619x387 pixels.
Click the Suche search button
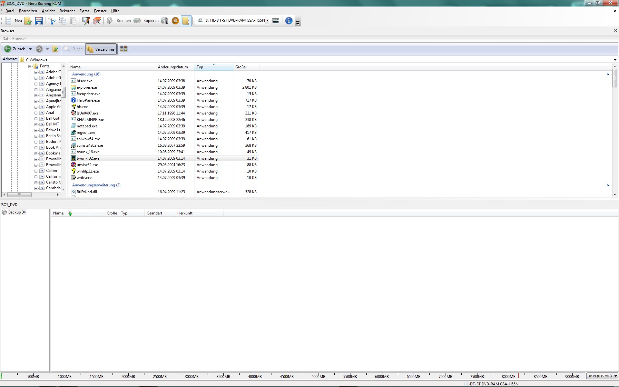pyautogui.click(x=73, y=49)
